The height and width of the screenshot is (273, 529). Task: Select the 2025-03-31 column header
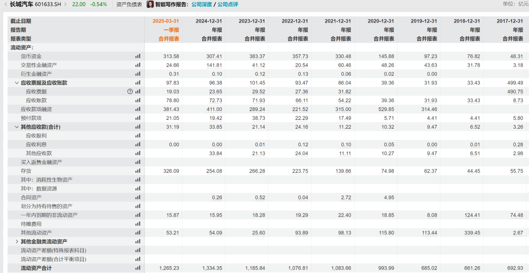tap(166, 21)
